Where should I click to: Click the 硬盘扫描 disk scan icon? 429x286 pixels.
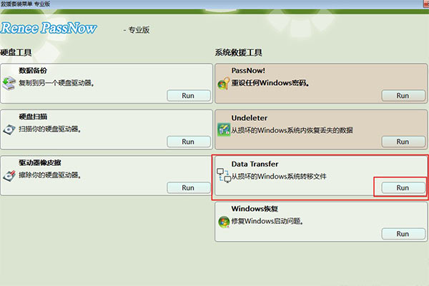(x=9, y=129)
